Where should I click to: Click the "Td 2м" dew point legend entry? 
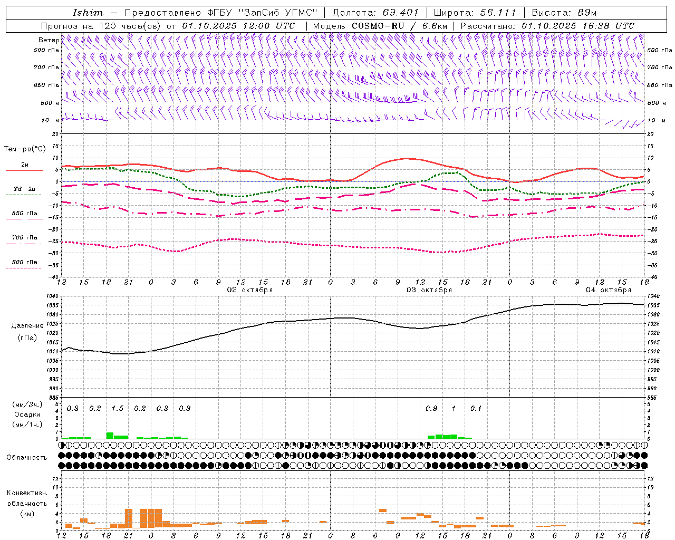click(x=25, y=189)
